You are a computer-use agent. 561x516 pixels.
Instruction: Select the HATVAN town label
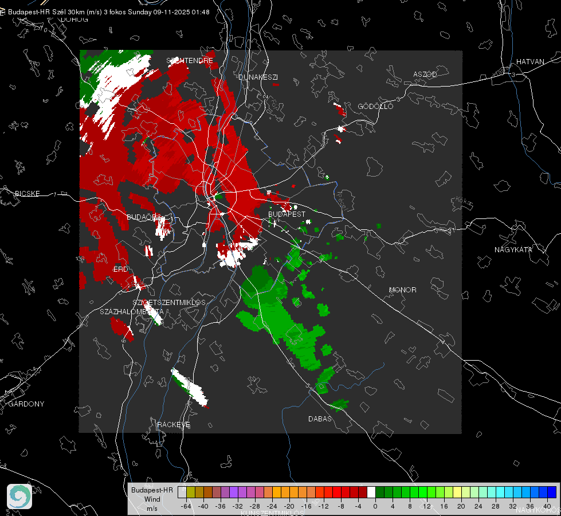[x=530, y=61]
